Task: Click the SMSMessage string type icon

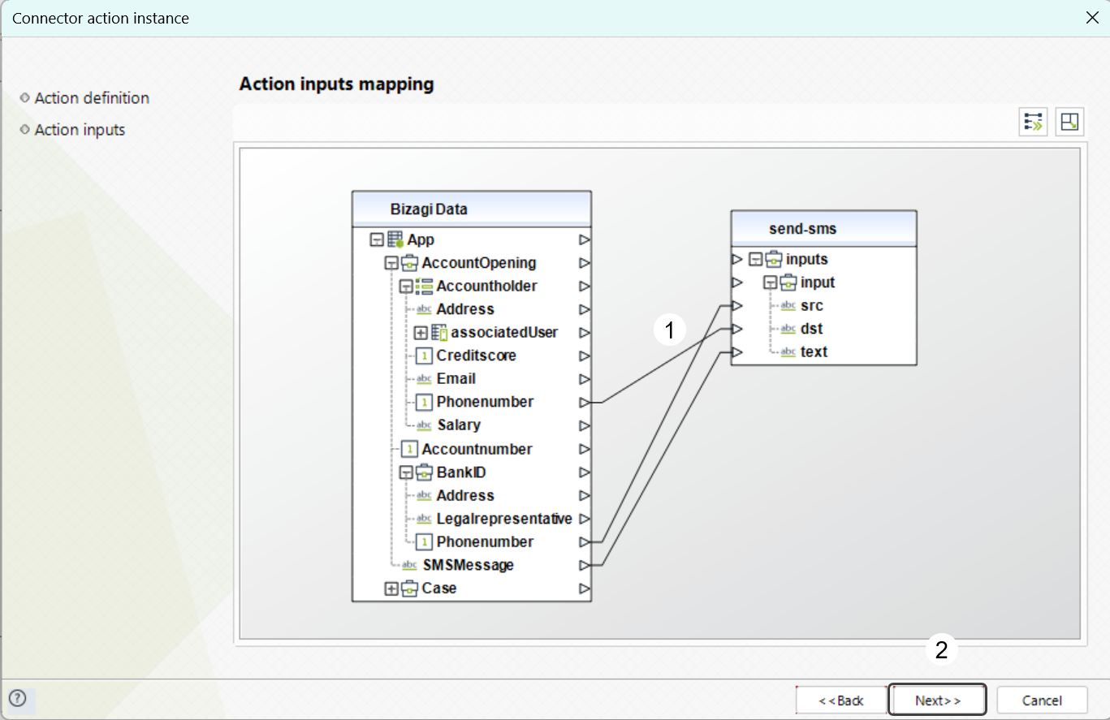Action: 410,565
